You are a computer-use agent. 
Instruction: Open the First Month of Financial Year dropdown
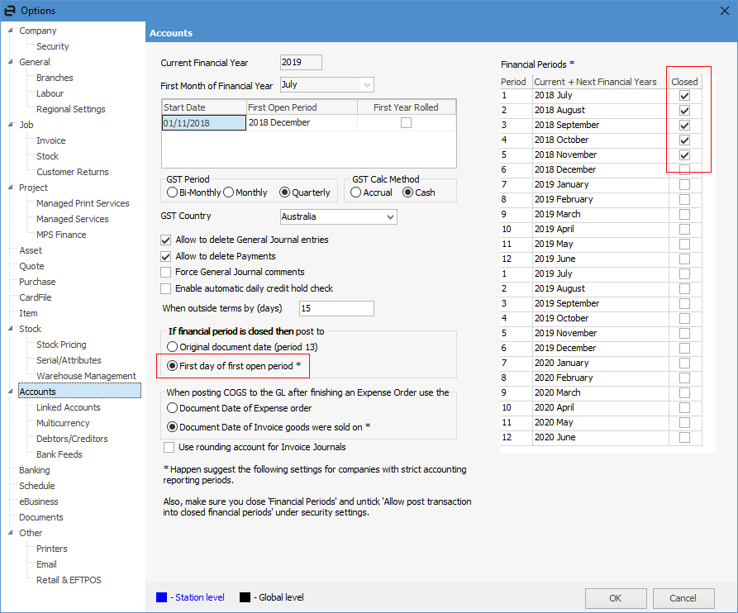point(367,84)
